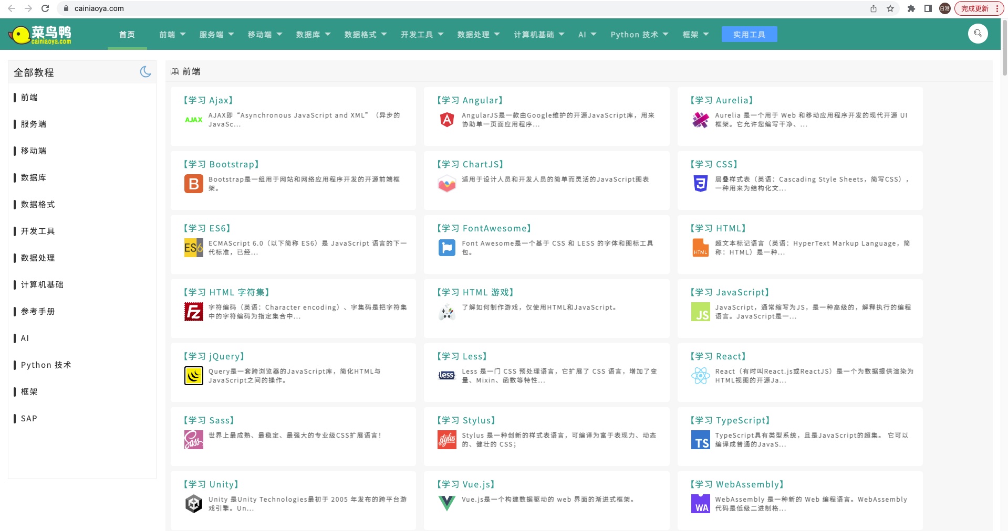This screenshot has width=1008, height=531.
Task: Open the 框架 nav dropdown
Action: tap(695, 35)
